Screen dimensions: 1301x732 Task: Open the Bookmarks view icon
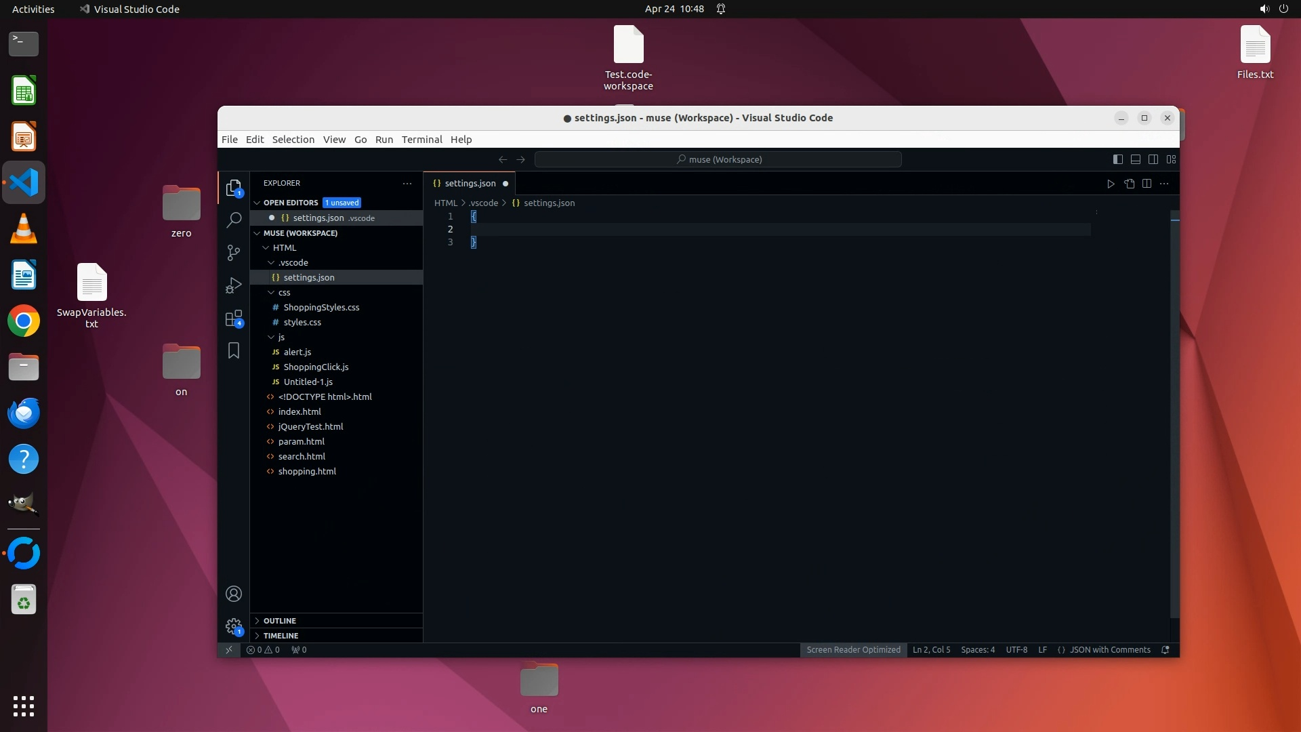(x=234, y=350)
